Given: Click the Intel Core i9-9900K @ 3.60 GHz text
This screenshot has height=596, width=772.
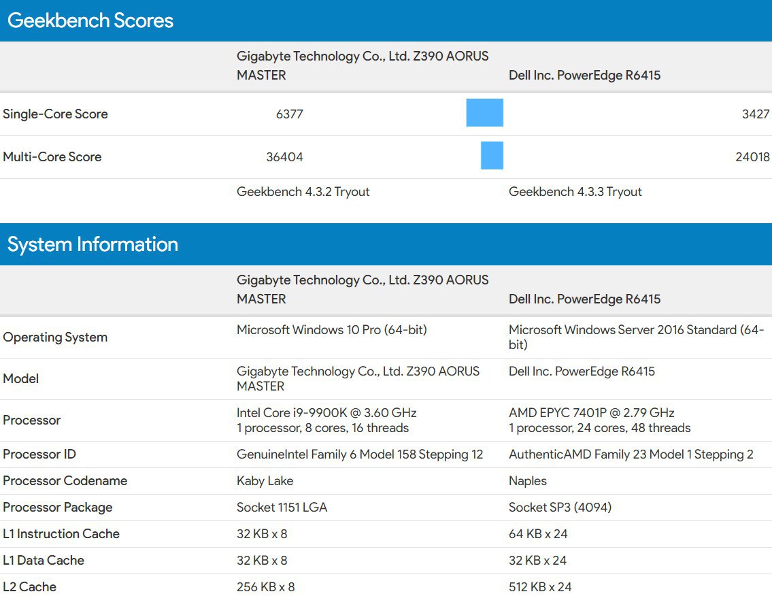Looking at the screenshot, I should click(x=326, y=413).
